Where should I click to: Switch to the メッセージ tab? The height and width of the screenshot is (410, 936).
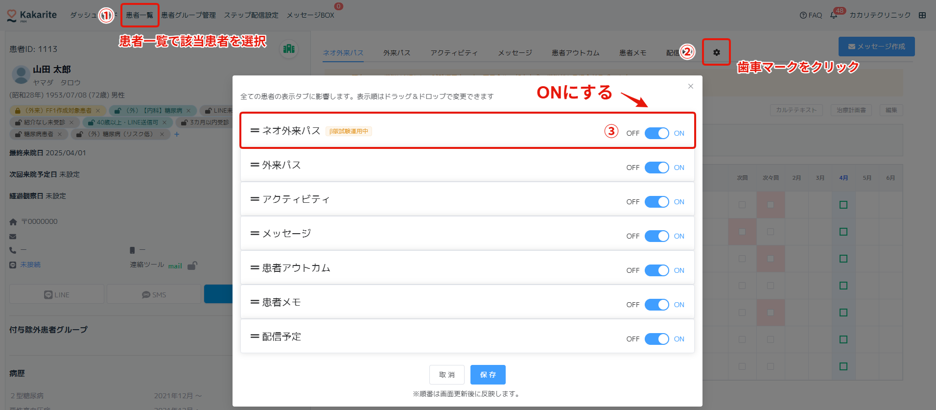(x=515, y=53)
